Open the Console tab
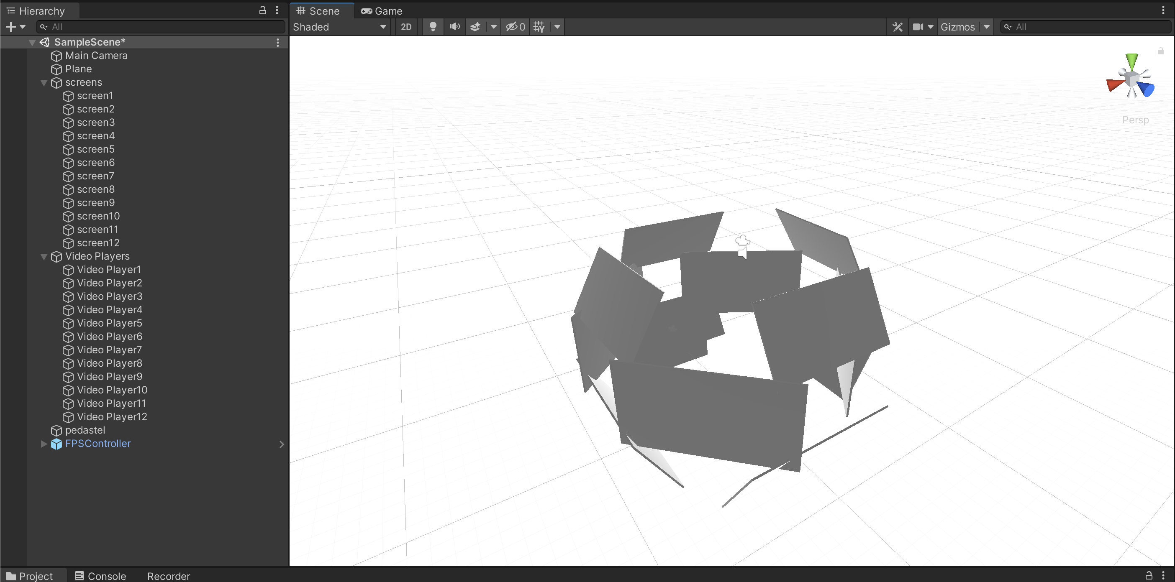This screenshot has width=1175, height=582. (101, 576)
